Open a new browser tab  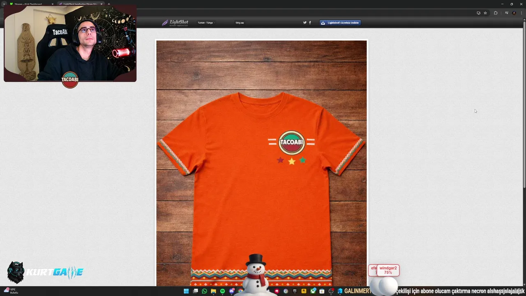[x=108, y=4]
